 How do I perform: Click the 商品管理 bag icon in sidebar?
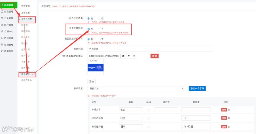pyautogui.click(x=2, y=11)
